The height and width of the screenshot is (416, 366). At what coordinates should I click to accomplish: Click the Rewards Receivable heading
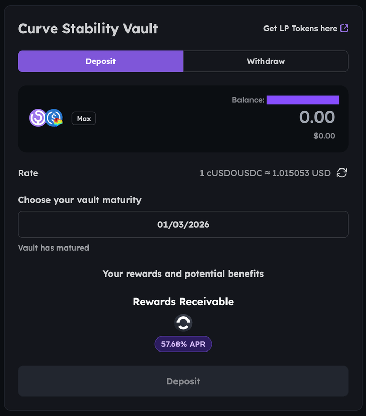coord(183,302)
